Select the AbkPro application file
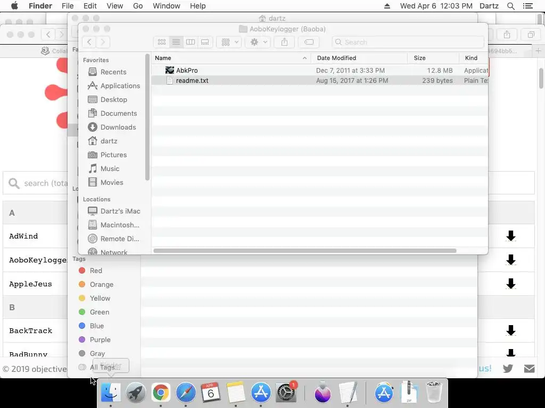545x408 pixels. coord(320,71)
